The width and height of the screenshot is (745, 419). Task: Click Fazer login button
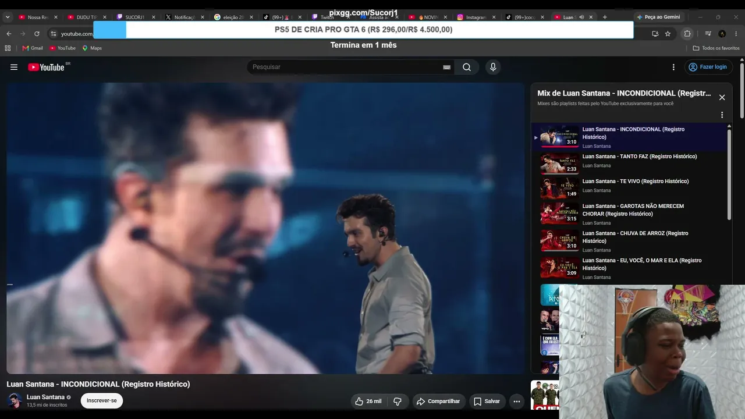708,67
